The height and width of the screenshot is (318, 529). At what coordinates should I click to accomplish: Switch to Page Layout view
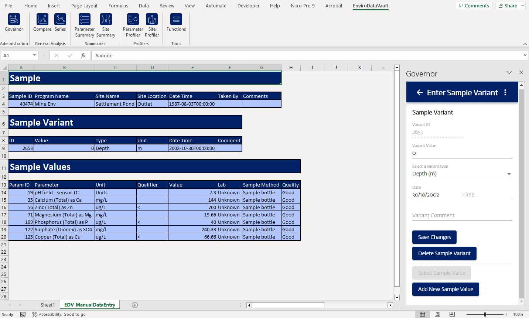[437, 314]
